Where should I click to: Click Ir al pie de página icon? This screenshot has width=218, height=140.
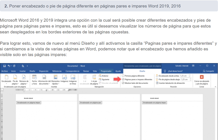[94, 78]
